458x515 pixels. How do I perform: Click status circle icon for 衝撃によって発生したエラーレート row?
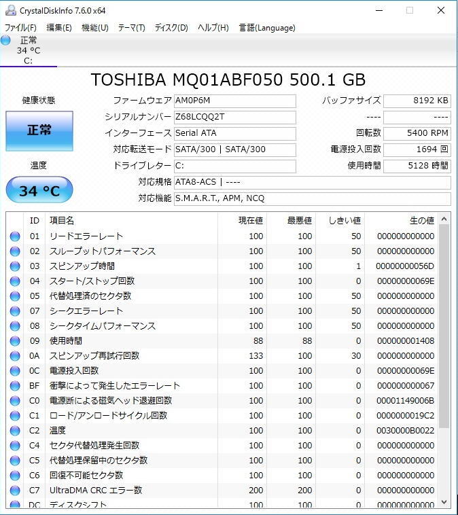click(x=15, y=386)
